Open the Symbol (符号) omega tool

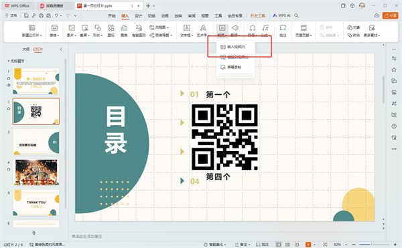(253, 28)
